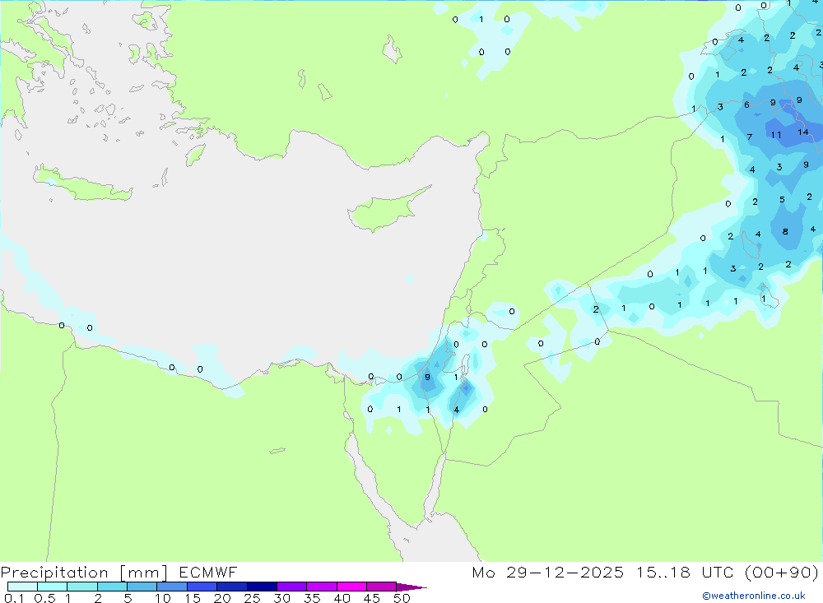Click the legend label 15

[x=193, y=598]
